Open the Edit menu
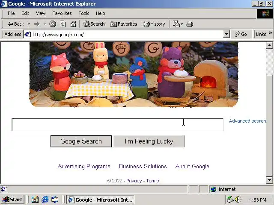274x205 pixels. click(x=25, y=13)
